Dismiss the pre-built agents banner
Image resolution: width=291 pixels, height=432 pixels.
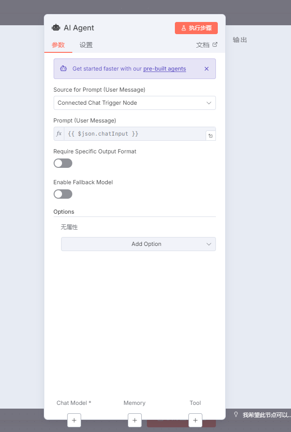tap(207, 69)
